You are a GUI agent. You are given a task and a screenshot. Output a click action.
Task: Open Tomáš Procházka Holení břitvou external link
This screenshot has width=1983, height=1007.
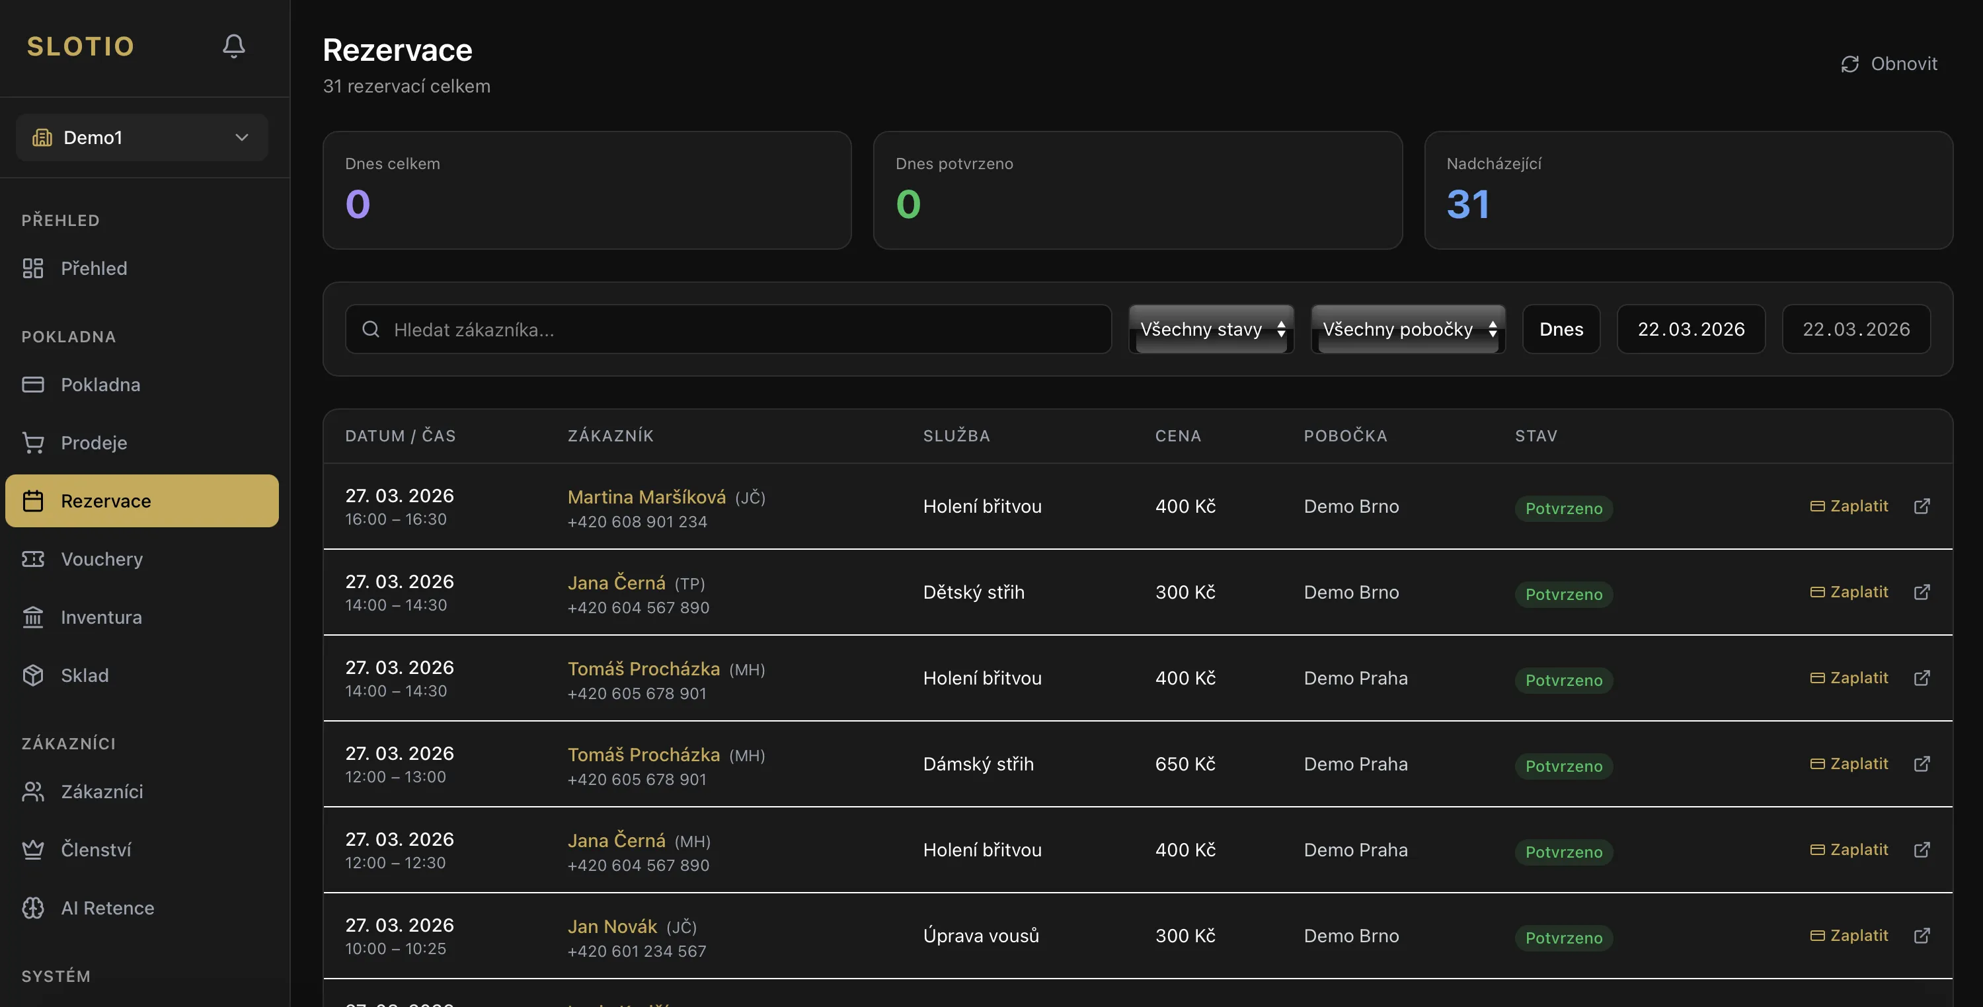pyautogui.click(x=1922, y=678)
